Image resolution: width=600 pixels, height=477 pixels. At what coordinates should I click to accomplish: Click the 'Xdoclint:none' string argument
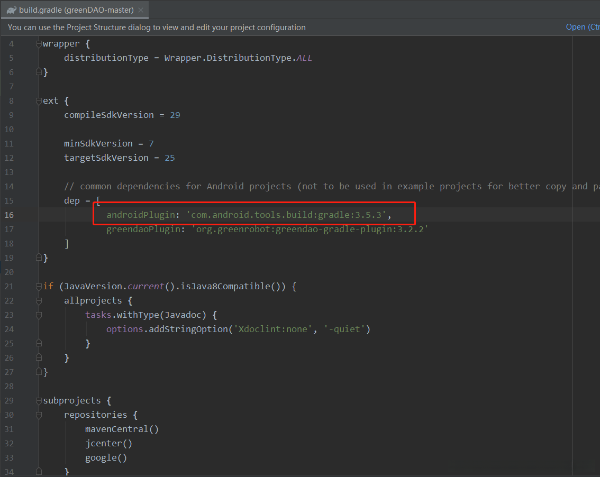click(x=273, y=329)
